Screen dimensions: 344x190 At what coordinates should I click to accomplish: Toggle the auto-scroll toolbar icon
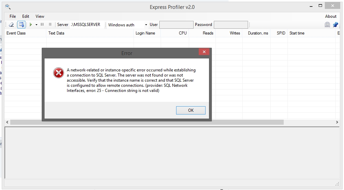click(22, 25)
